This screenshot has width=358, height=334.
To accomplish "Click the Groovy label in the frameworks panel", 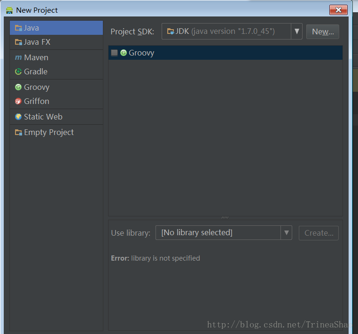I will coord(141,53).
